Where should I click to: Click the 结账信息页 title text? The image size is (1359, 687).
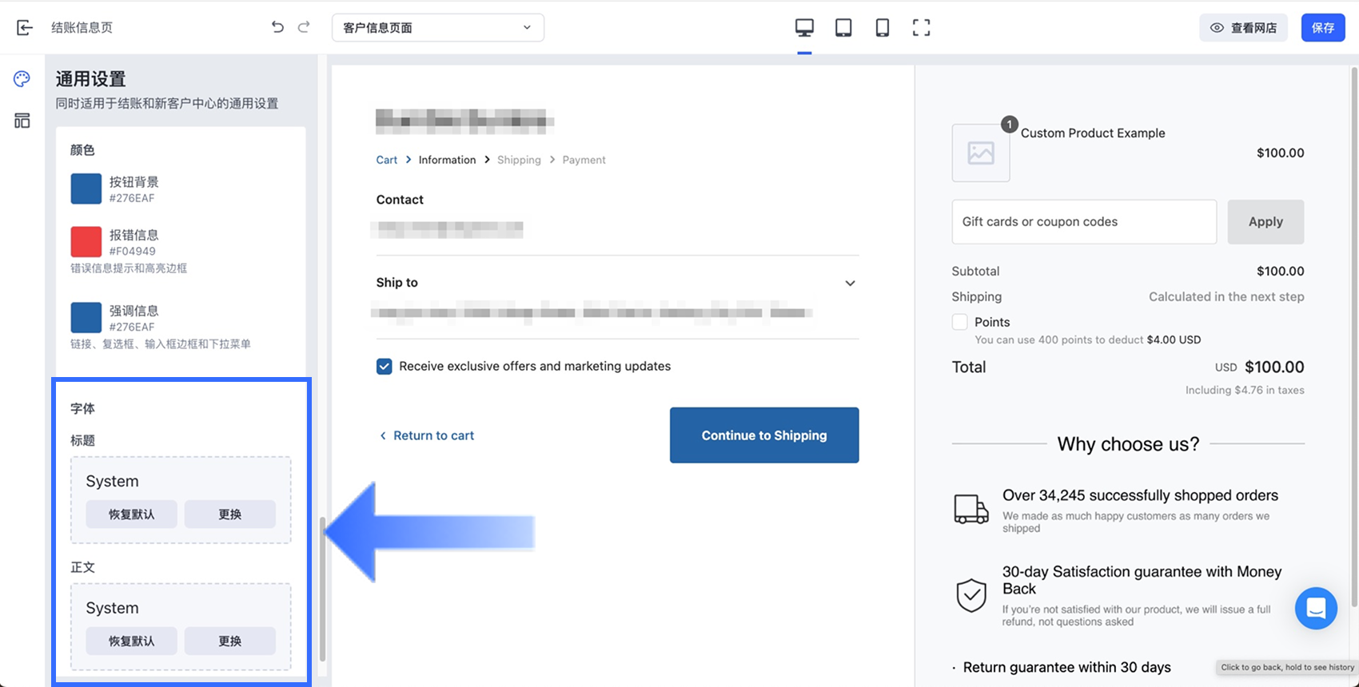(82, 28)
